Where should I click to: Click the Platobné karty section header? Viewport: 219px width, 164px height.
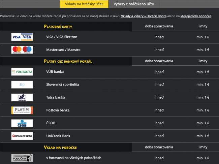coord(58,26)
